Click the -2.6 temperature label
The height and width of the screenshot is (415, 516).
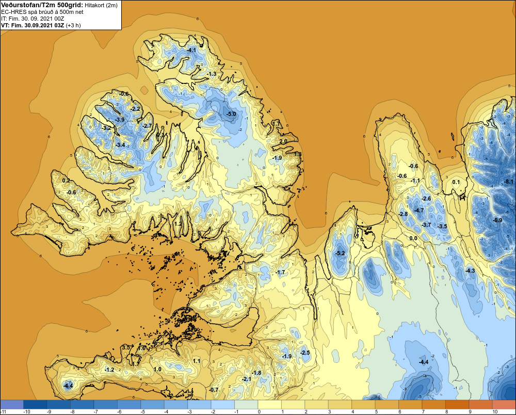pyautogui.click(x=427, y=198)
